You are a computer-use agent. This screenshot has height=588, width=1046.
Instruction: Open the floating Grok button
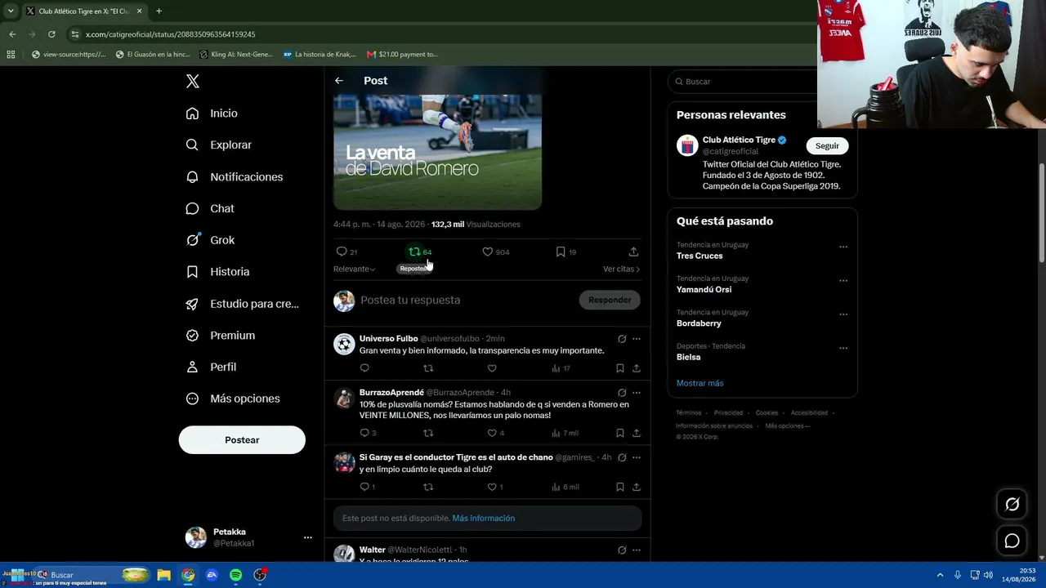coord(1012,505)
